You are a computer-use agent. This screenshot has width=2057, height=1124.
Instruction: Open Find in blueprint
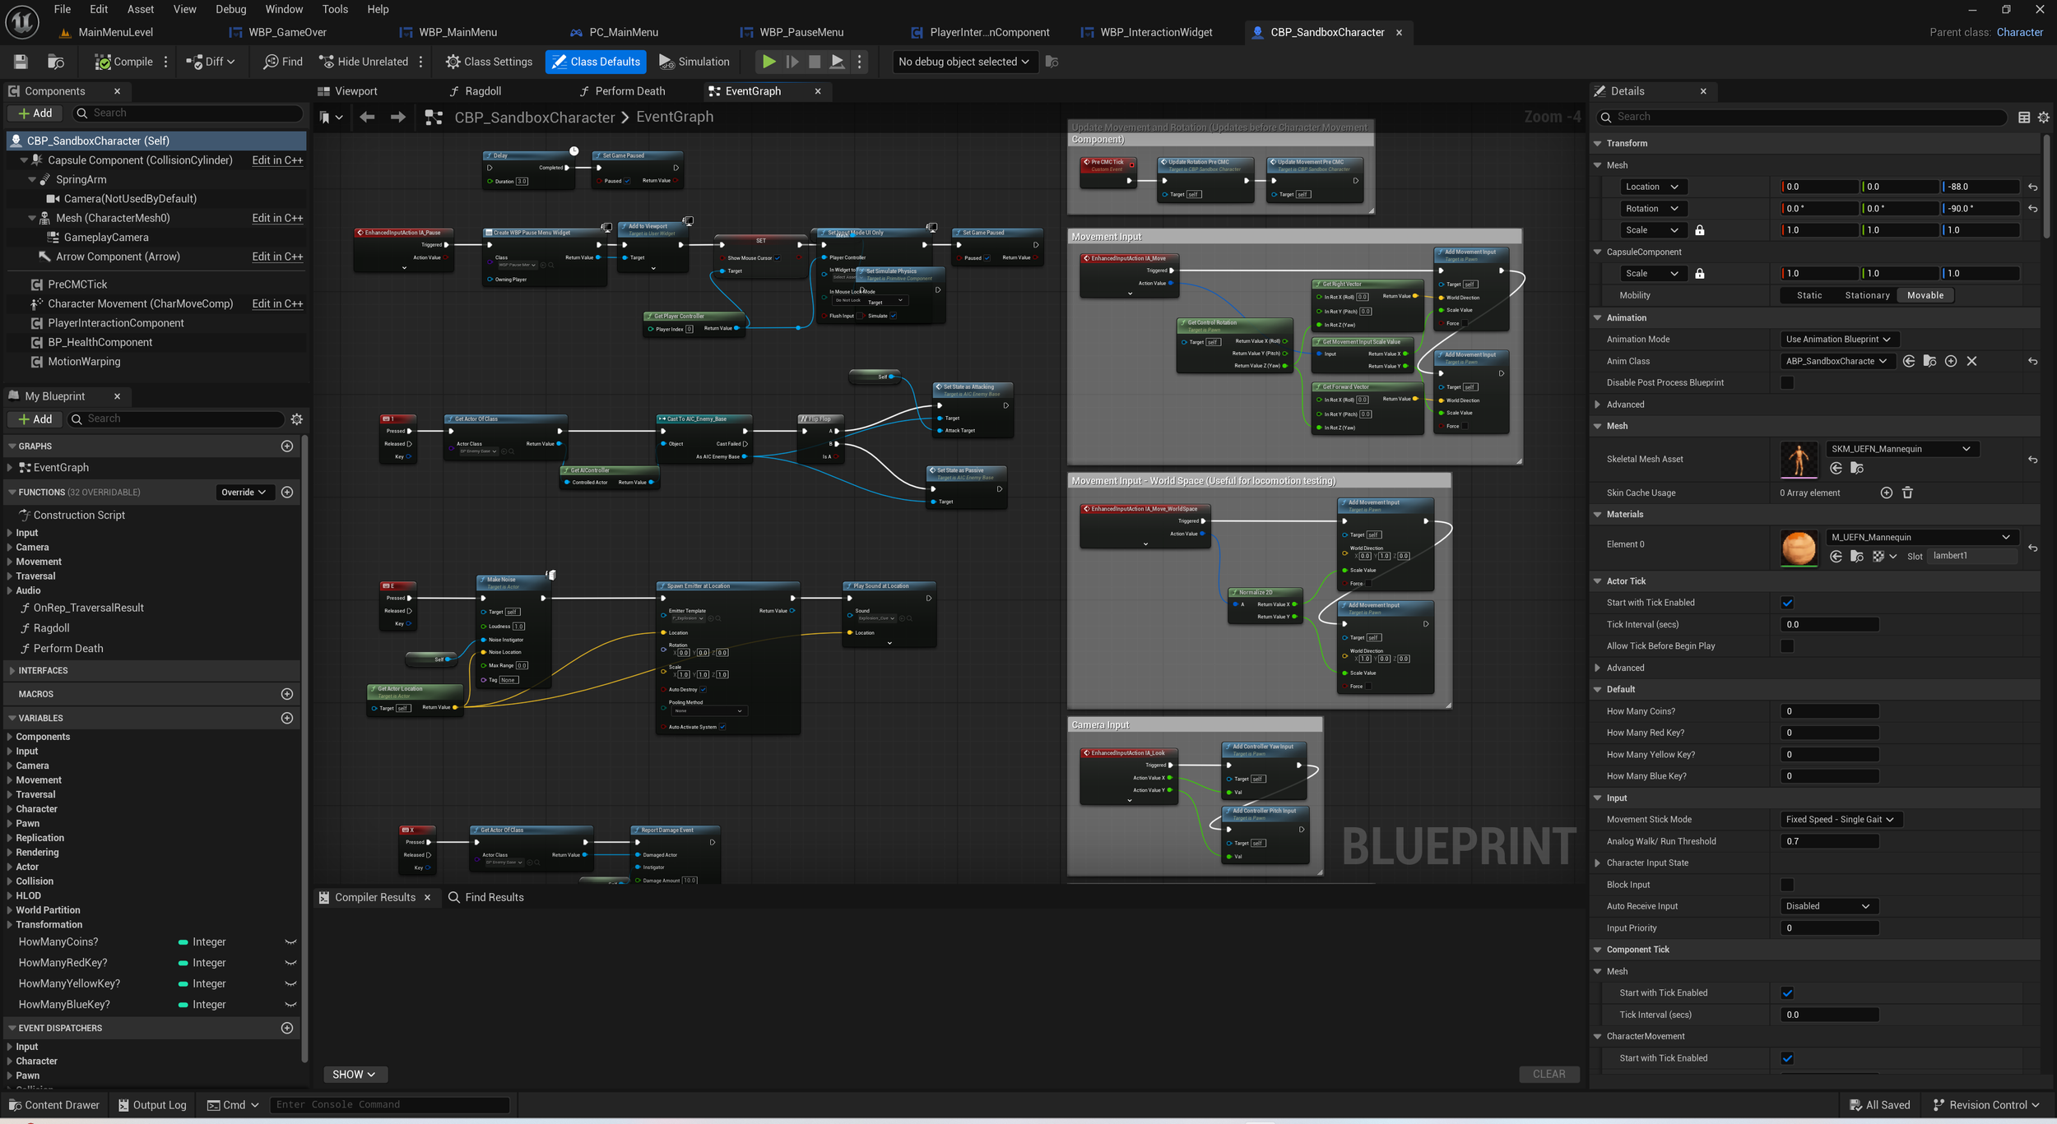pyautogui.click(x=283, y=62)
